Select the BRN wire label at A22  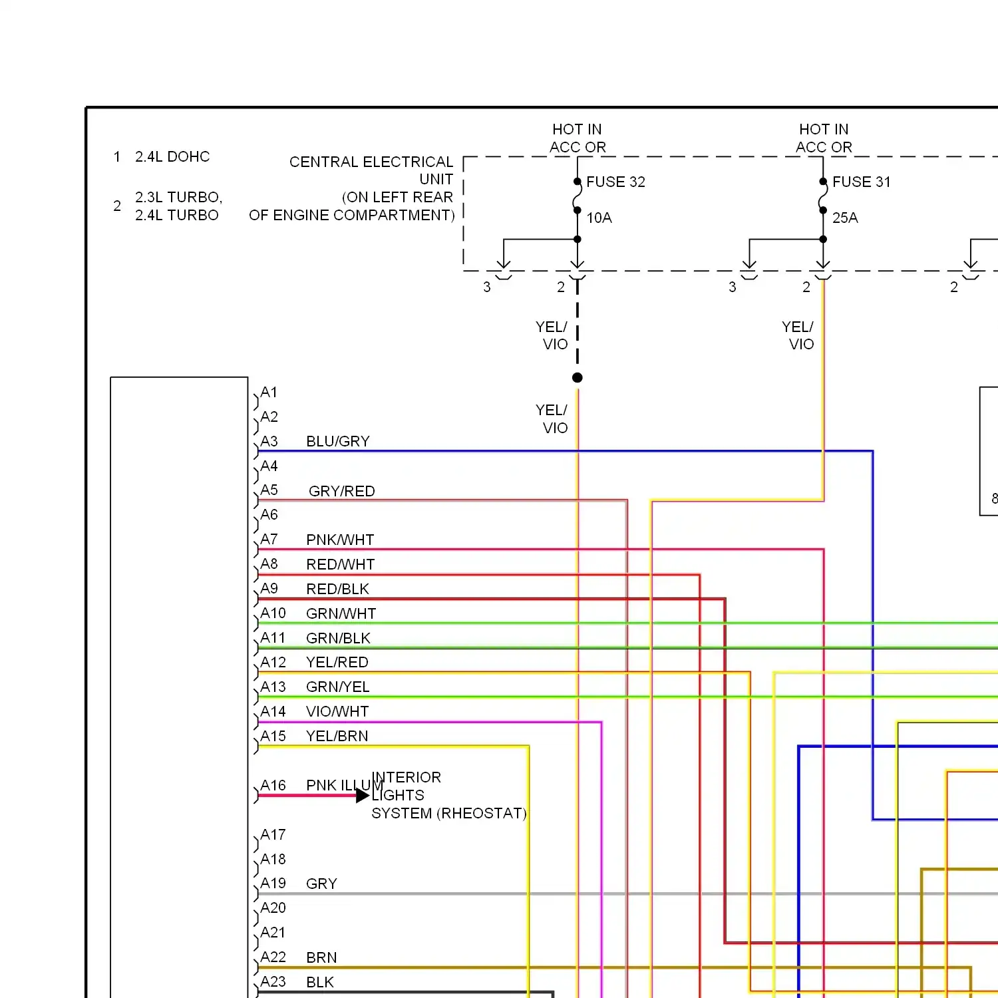[321, 957]
